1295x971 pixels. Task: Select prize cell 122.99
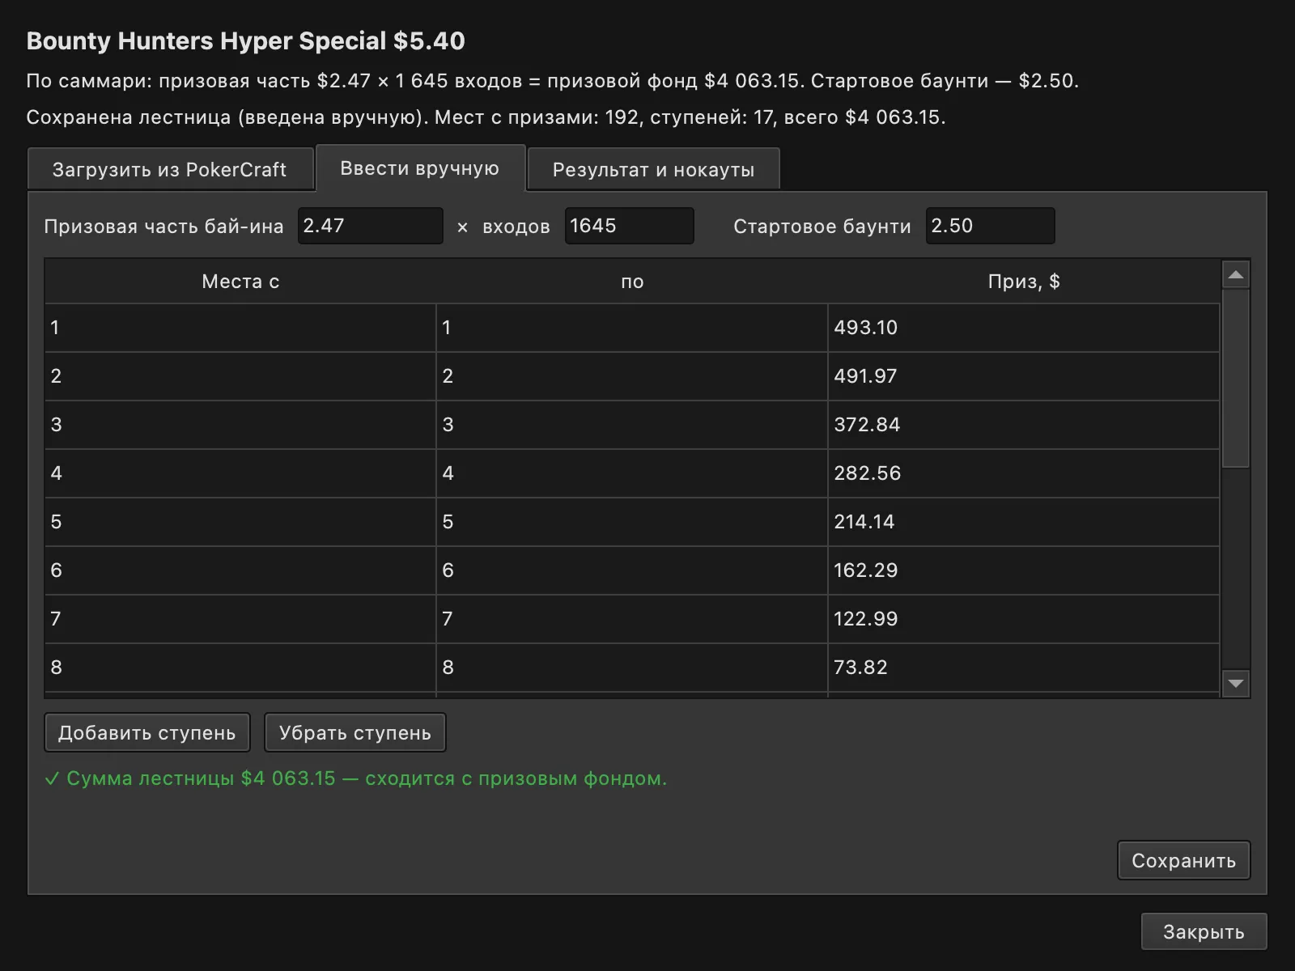(1024, 619)
